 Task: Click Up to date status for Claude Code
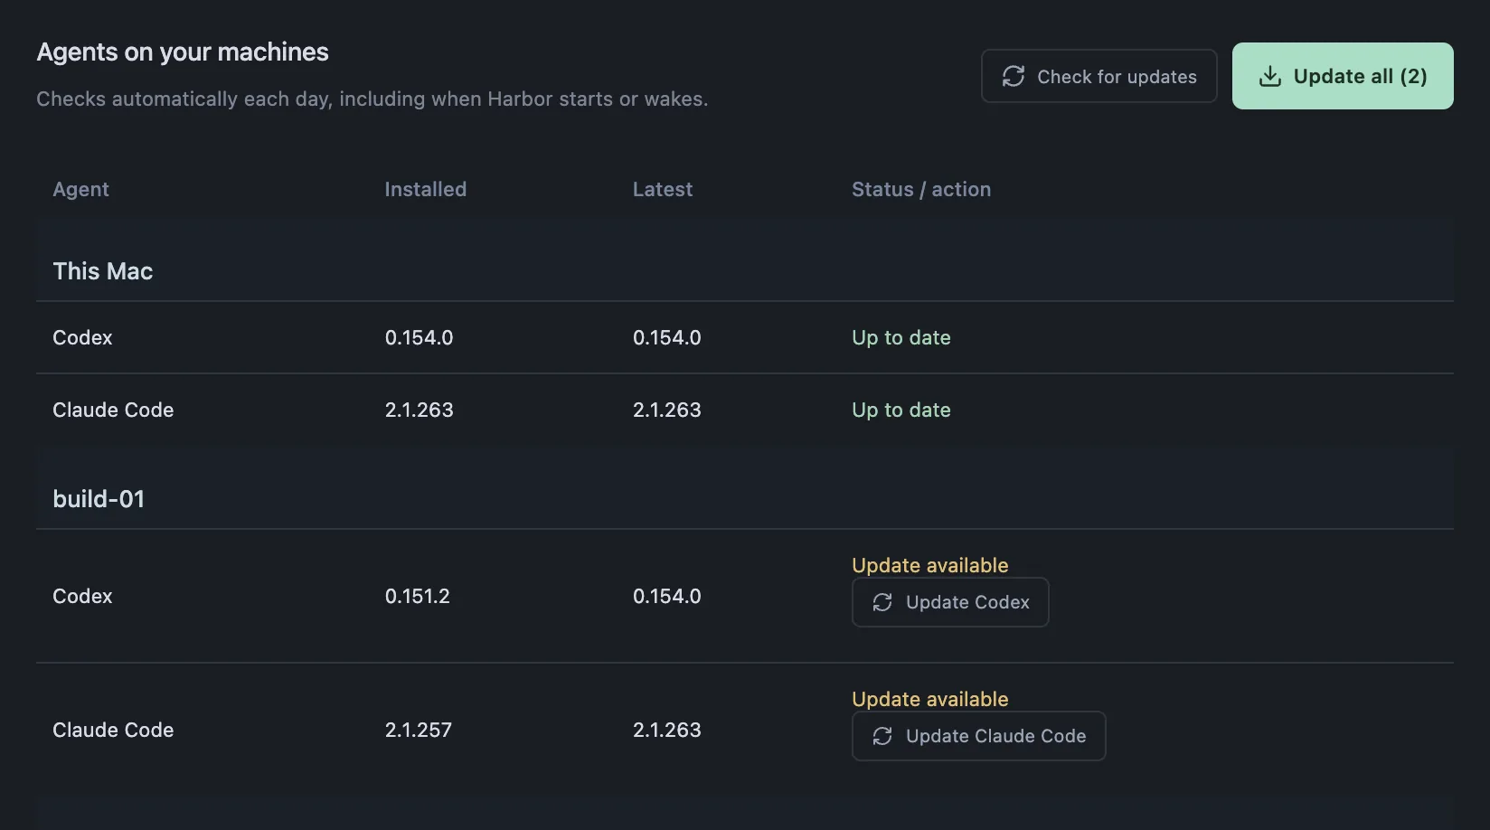901,410
